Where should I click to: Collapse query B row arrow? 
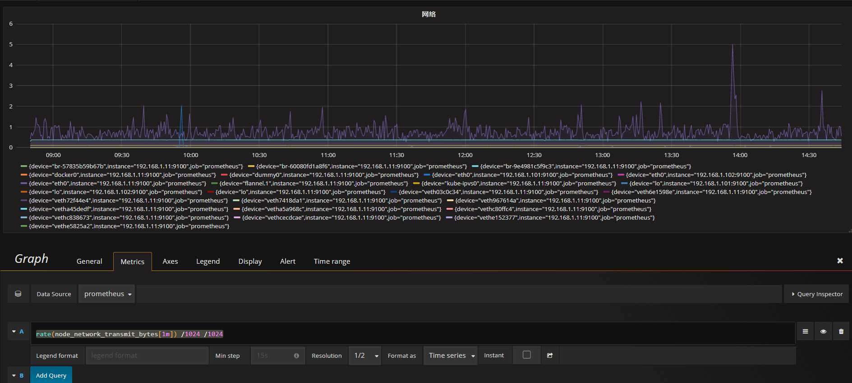point(14,375)
